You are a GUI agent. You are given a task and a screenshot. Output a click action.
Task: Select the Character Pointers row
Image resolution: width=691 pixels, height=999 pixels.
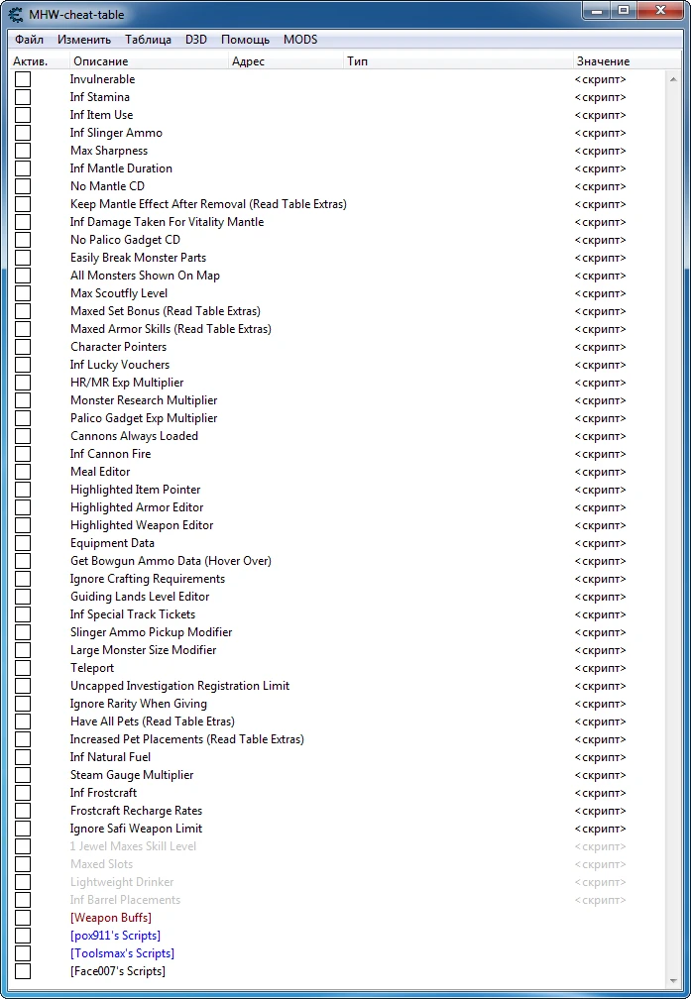pos(119,347)
